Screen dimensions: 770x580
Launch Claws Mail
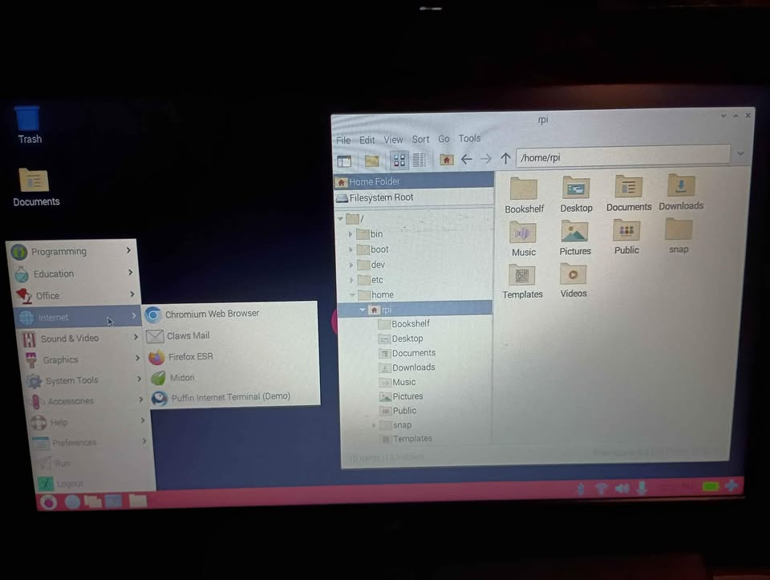click(x=231, y=336)
